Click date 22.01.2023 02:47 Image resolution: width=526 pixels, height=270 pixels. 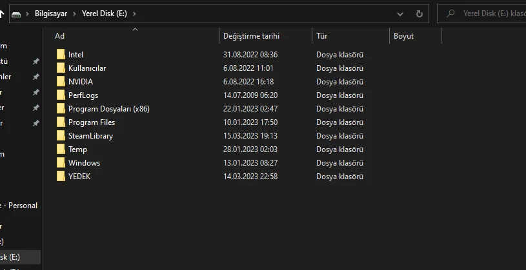[x=250, y=109]
